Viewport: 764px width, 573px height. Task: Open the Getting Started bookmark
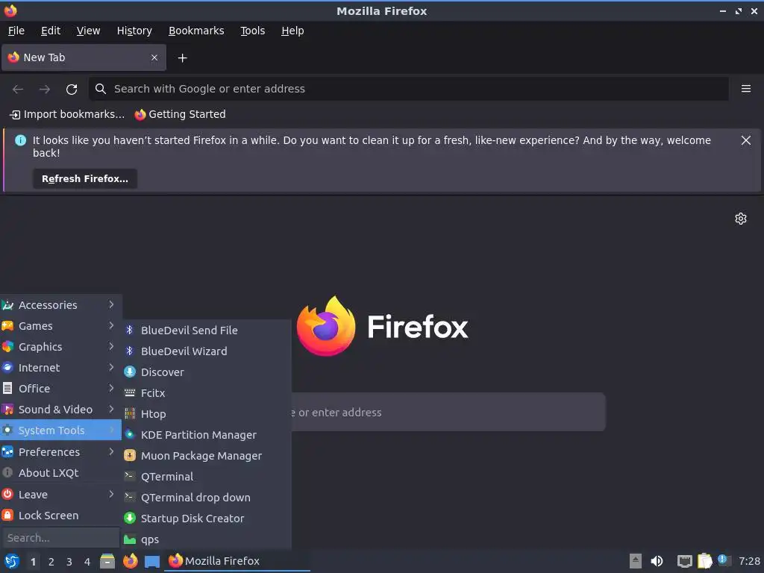click(181, 114)
